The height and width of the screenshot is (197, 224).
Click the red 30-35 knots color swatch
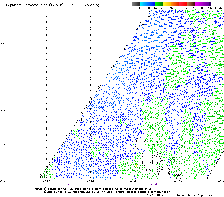point(183,4)
